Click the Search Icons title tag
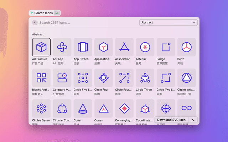Screen dimensions: 228x142 click(43, 13)
